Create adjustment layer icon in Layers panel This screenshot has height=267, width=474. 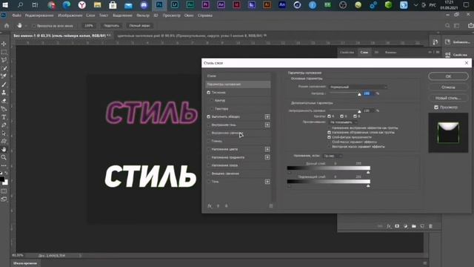click(x=406, y=226)
